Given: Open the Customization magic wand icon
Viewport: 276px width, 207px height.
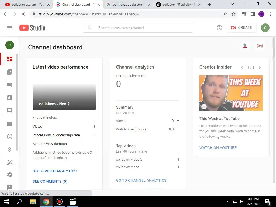Looking at the screenshot, I should pyautogui.click(x=10, y=162).
